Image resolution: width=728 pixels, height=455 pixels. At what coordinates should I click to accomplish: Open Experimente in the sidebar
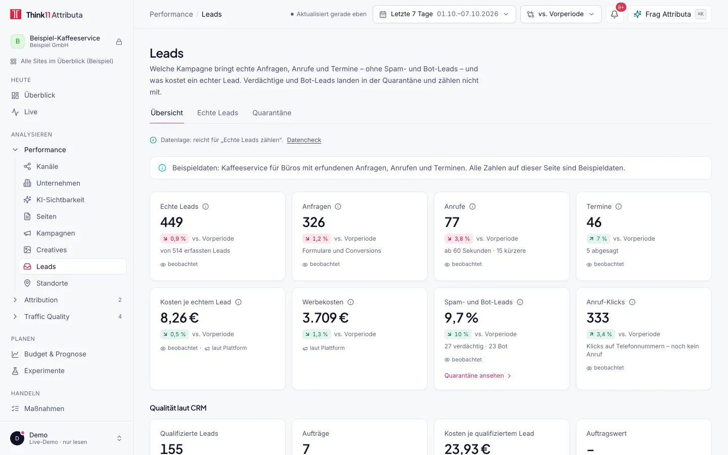(x=66, y=371)
